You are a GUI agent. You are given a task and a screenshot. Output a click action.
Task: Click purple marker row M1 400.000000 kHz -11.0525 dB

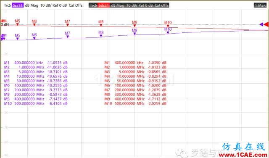pos(36,63)
